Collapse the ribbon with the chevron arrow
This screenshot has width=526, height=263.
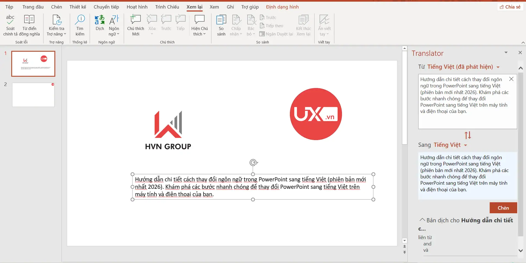pos(523,43)
